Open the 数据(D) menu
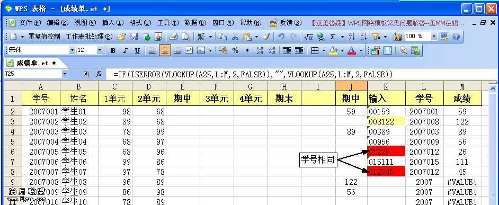This screenshot has height=205, width=499. 195,23
